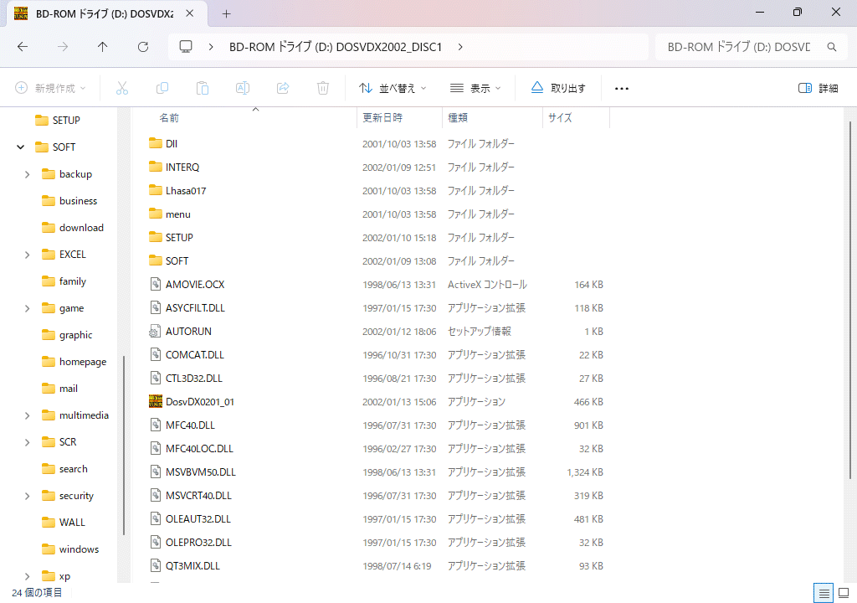Viewport: 857px width, 603px height.
Task: Select the COMCAT.DLL file name
Action: tap(194, 354)
